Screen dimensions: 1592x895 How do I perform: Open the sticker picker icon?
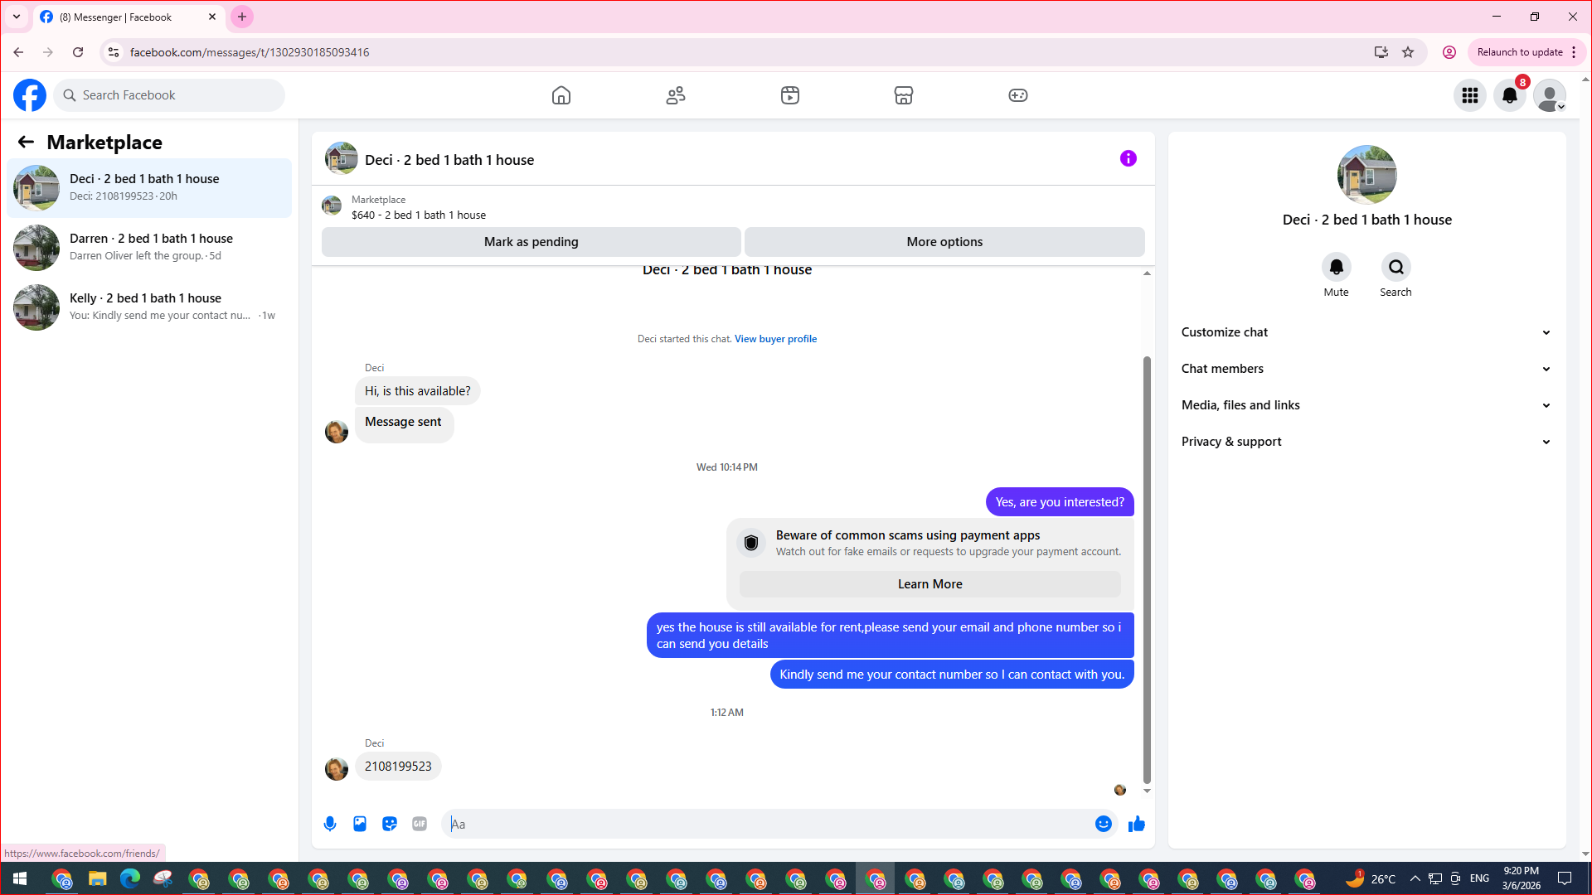[390, 824]
